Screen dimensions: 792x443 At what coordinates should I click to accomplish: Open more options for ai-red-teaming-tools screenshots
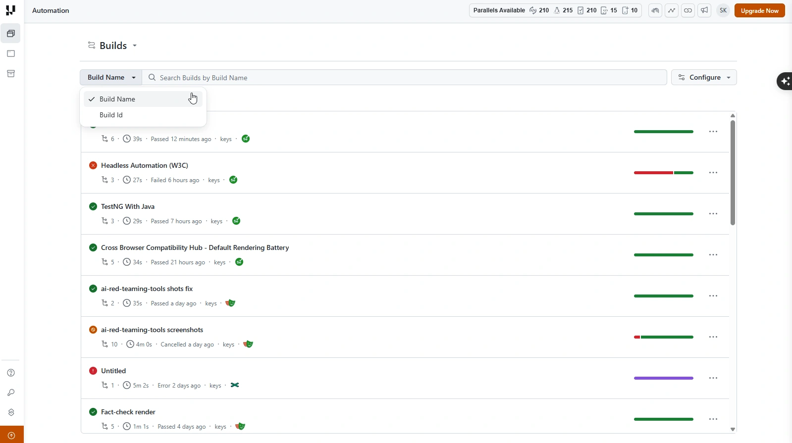click(x=713, y=337)
